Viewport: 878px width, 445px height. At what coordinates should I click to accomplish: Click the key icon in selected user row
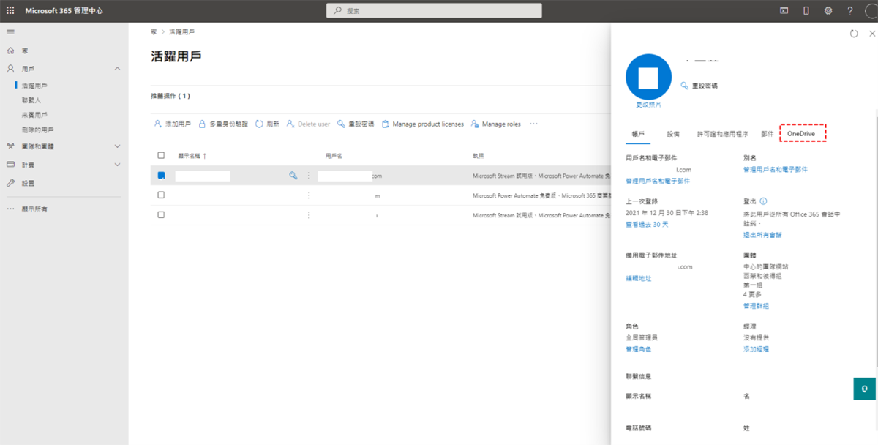[x=293, y=176]
